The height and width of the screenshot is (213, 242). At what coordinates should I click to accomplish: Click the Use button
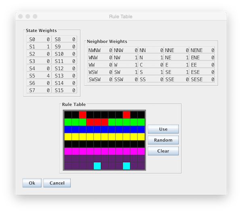[x=163, y=129]
